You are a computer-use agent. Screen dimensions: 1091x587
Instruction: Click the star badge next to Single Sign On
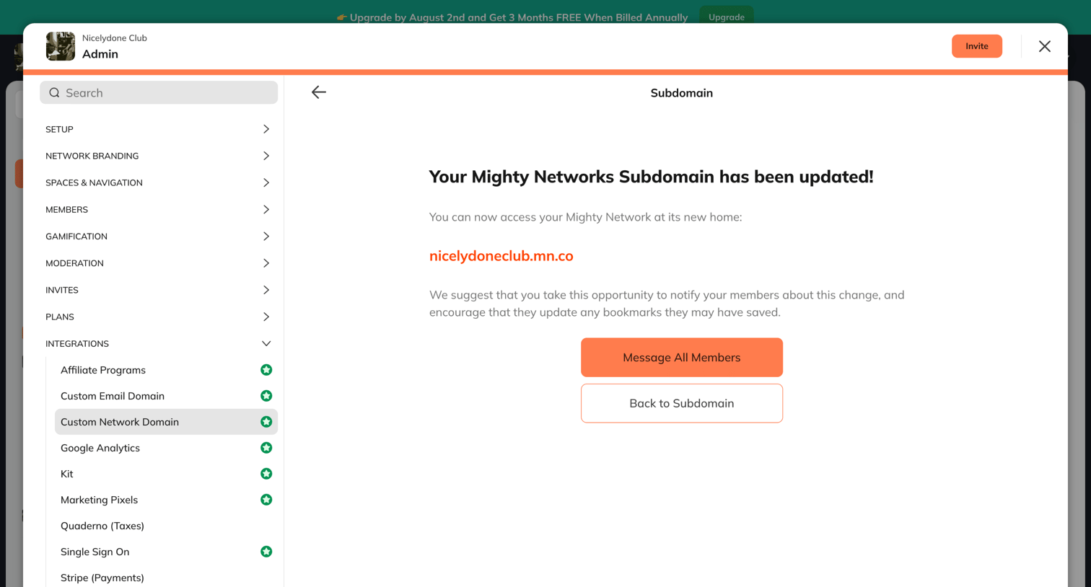[x=266, y=552]
